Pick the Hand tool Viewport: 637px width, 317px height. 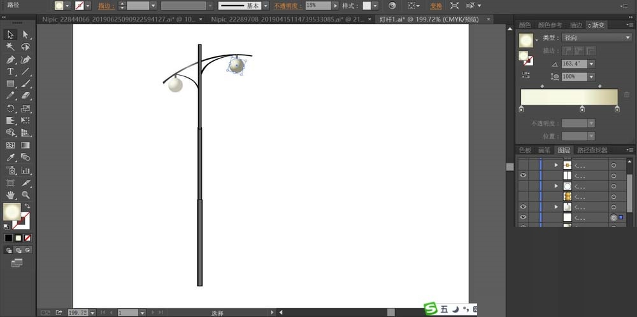tap(11, 194)
